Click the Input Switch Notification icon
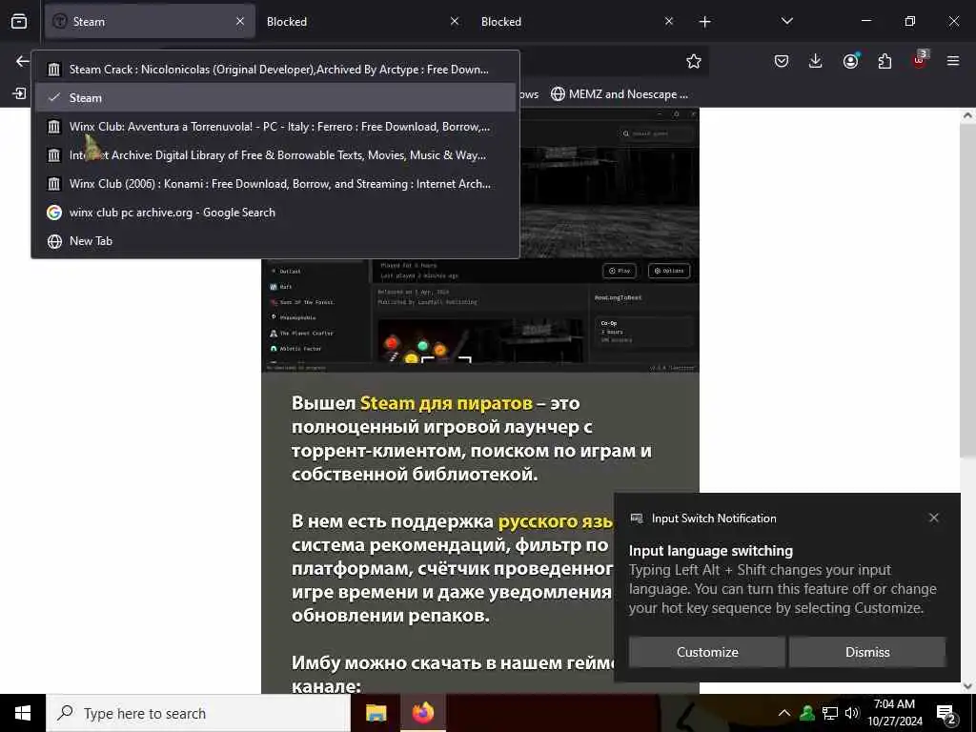The image size is (976, 732). click(x=636, y=518)
